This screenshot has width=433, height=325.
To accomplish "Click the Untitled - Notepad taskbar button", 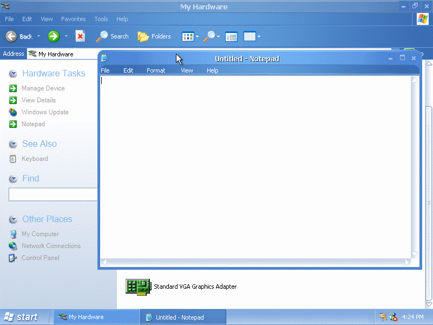I will pyautogui.click(x=183, y=317).
